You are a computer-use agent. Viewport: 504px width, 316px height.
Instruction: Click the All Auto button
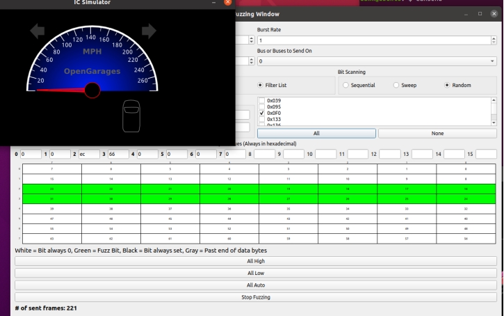coord(256,285)
